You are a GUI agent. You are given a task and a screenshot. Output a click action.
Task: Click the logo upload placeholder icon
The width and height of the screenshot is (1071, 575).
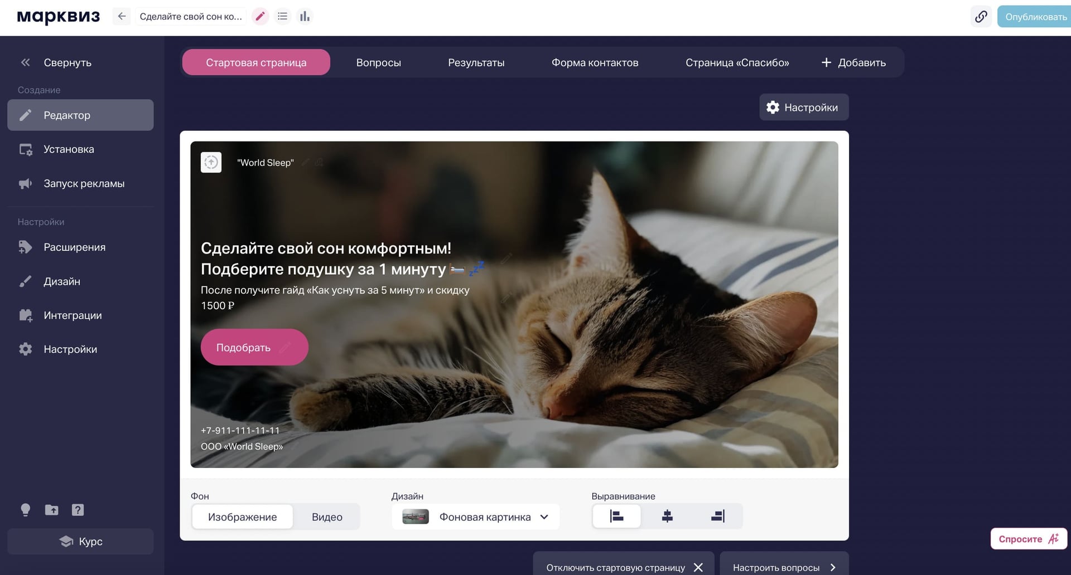(x=211, y=162)
